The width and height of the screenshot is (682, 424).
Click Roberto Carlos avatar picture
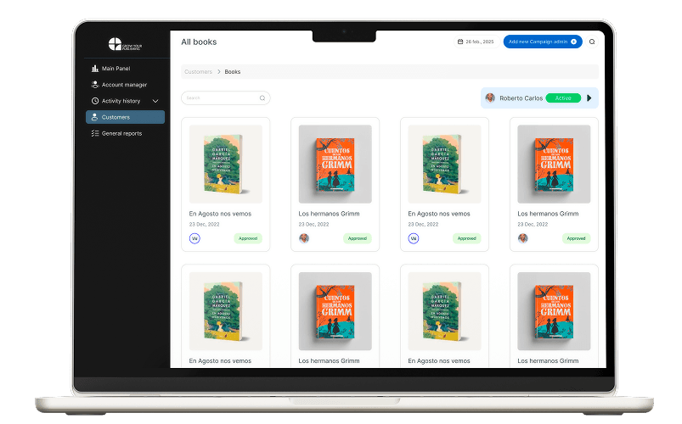(490, 98)
